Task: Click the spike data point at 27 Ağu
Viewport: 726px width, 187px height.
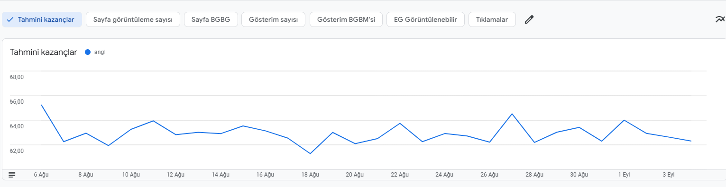Action: click(512, 114)
